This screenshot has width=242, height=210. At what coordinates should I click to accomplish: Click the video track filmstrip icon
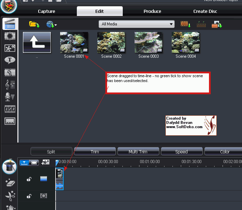point(44,179)
